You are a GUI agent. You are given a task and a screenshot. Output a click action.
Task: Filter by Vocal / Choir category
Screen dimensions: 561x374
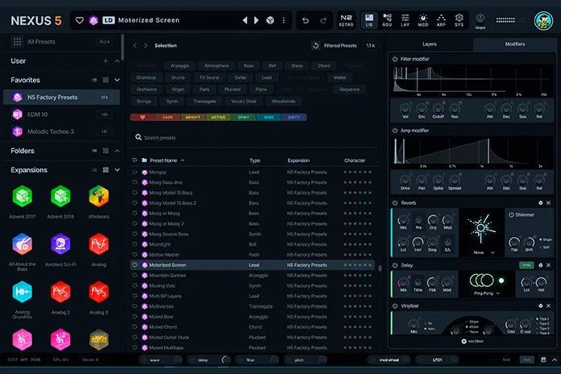243,102
